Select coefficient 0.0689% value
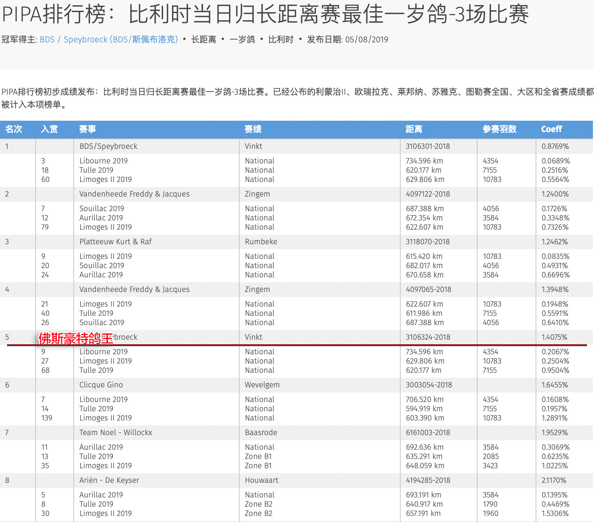Screen dimensions: 594x522 point(556,161)
